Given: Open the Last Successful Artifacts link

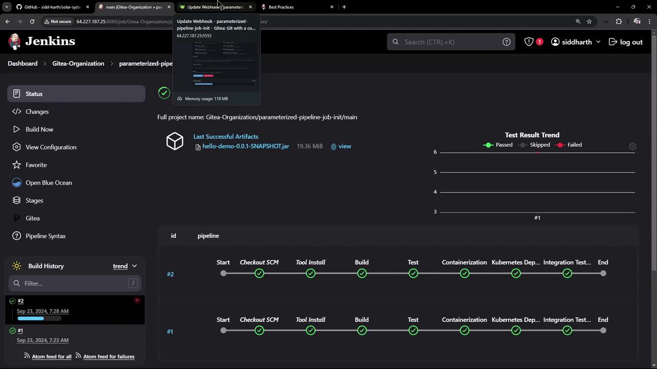Looking at the screenshot, I should pos(225,136).
